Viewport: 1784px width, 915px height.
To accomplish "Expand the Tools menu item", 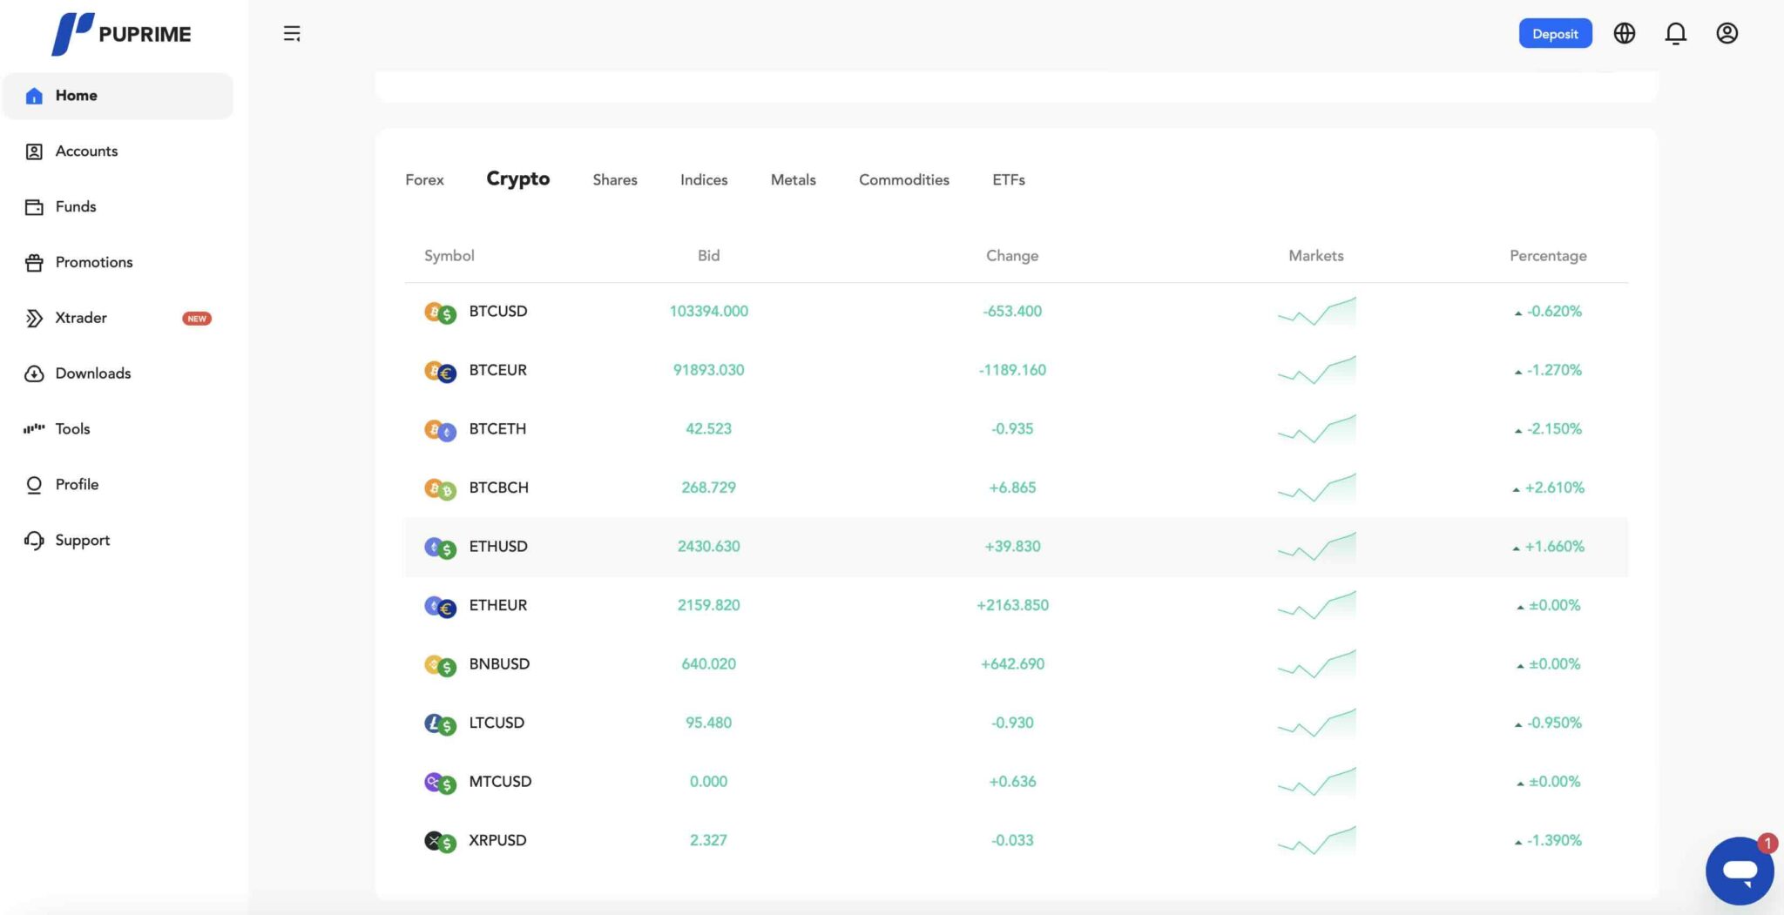I will [x=72, y=429].
